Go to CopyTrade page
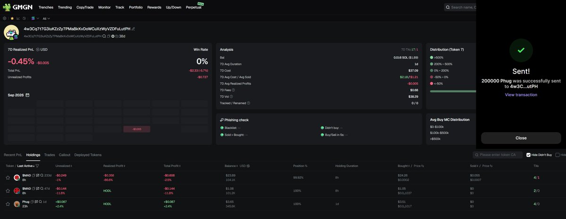Screen dimensions: 566x219 (85, 8)
